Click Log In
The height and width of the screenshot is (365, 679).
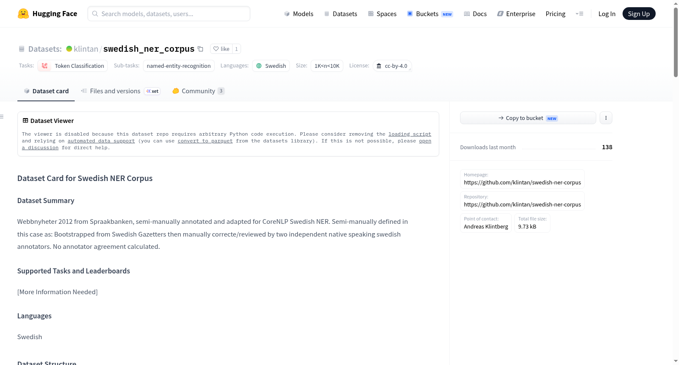coord(607,14)
